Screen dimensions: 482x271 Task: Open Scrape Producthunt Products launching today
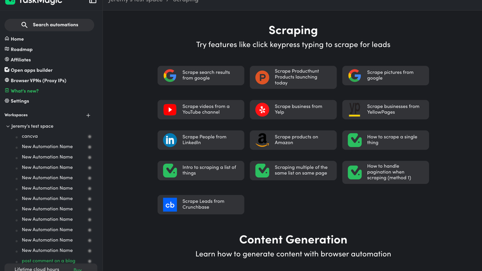pos(293,77)
